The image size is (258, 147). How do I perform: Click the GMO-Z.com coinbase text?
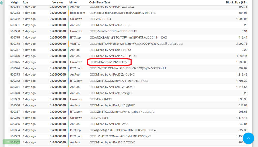click(x=109, y=62)
